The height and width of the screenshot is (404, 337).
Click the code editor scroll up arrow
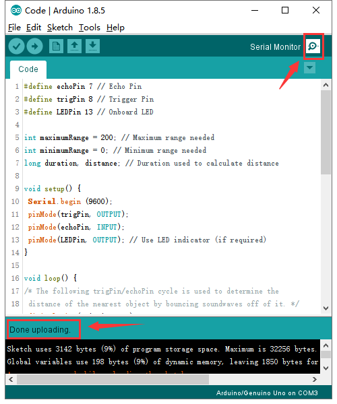(x=326, y=86)
